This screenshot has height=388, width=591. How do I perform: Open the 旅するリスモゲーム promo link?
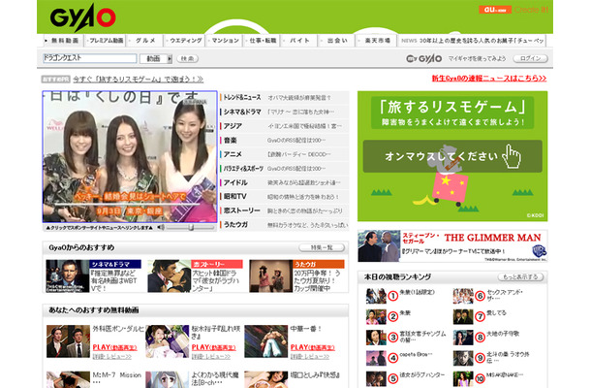coord(138,80)
